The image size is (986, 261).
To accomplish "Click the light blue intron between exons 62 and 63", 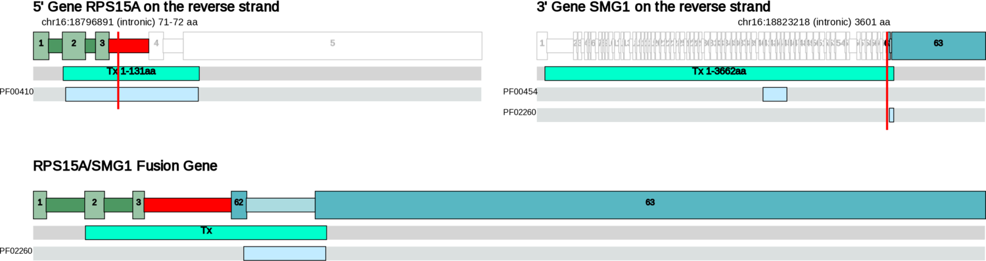I will point(281,205).
